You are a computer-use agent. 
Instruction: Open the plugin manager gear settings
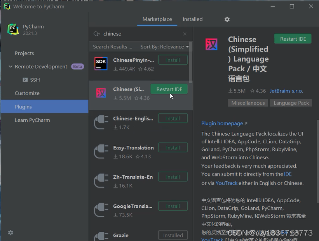(x=227, y=19)
